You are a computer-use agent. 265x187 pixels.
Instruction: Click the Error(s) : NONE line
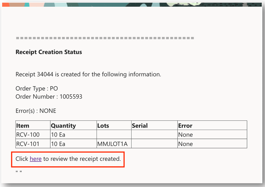[x=36, y=111]
